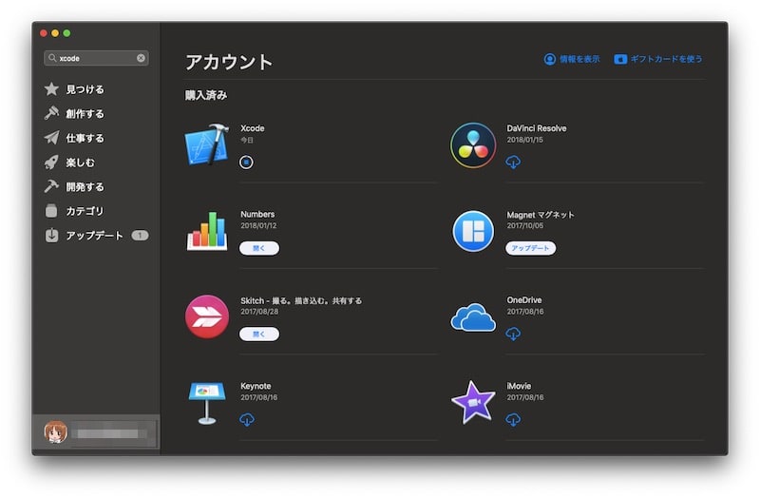Update Magnet with the アップデート button
The image size is (760, 498).
(531, 248)
